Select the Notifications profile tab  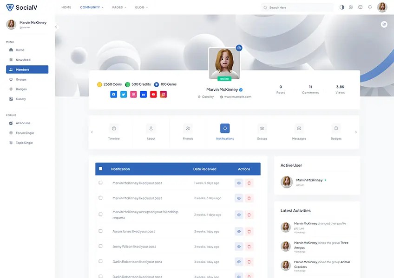pyautogui.click(x=225, y=132)
